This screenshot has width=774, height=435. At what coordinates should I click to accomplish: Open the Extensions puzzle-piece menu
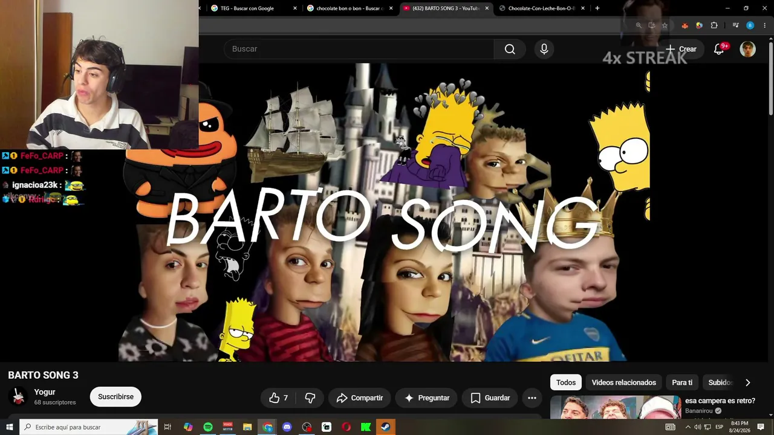tap(714, 25)
